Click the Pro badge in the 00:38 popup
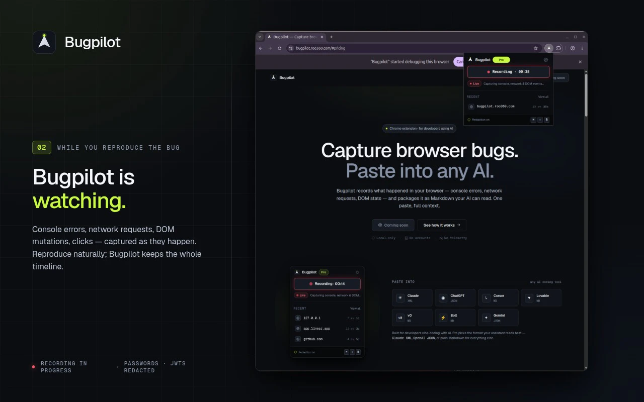The height and width of the screenshot is (402, 644). pos(501,59)
